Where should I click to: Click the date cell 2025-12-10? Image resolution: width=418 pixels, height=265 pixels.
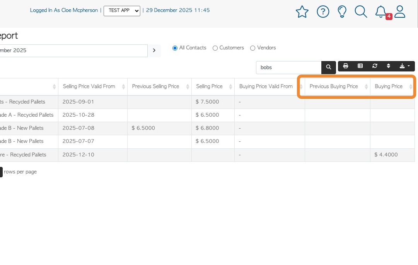(78, 155)
